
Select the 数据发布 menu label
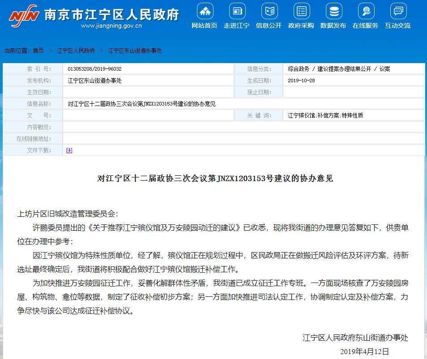click(333, 25)
